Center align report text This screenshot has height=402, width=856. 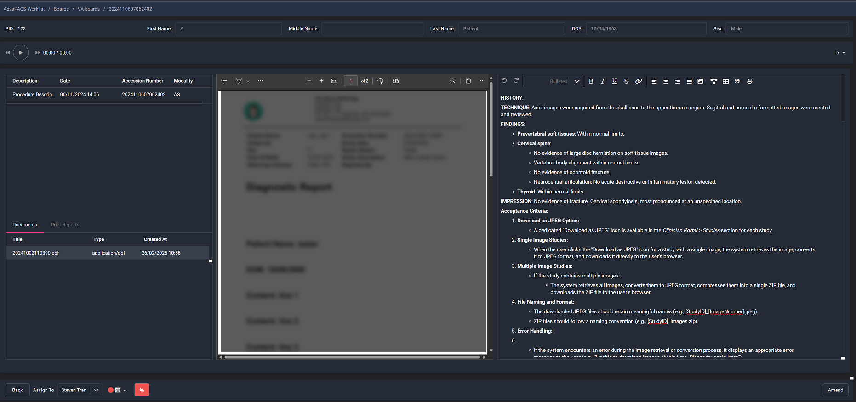click(x=666, y=81)
